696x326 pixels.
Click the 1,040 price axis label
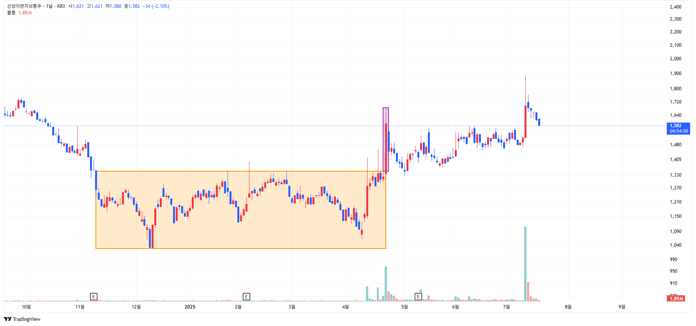click(676, 245)
